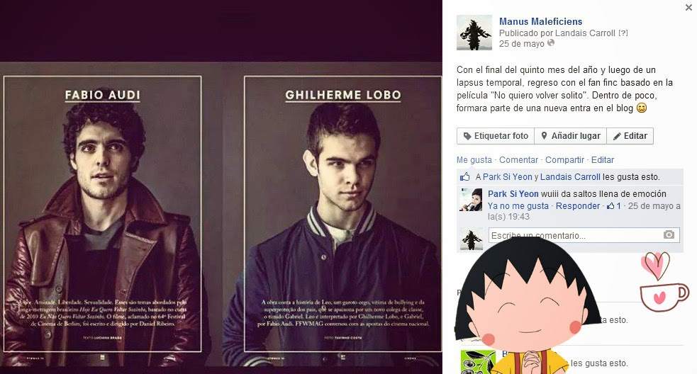Click the globe privacy icon beside the date
This screenshot has height=374, width=697.
551,43
